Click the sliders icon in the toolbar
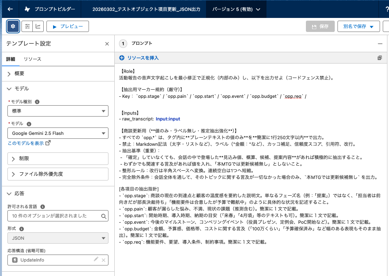389x276 pixels. click(27, 26)
